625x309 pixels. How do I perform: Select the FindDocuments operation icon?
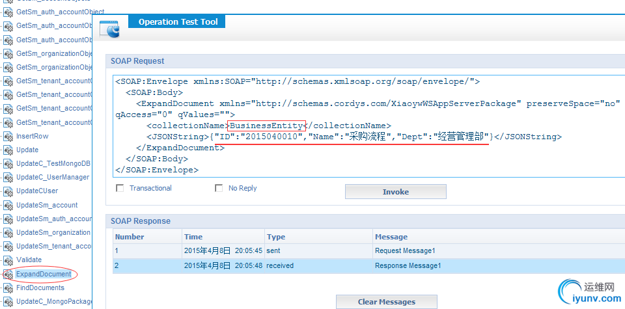click(x=8, y=288)
